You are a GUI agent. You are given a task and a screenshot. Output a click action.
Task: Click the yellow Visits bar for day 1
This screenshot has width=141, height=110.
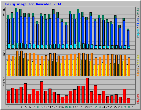(x=7, y=68)
